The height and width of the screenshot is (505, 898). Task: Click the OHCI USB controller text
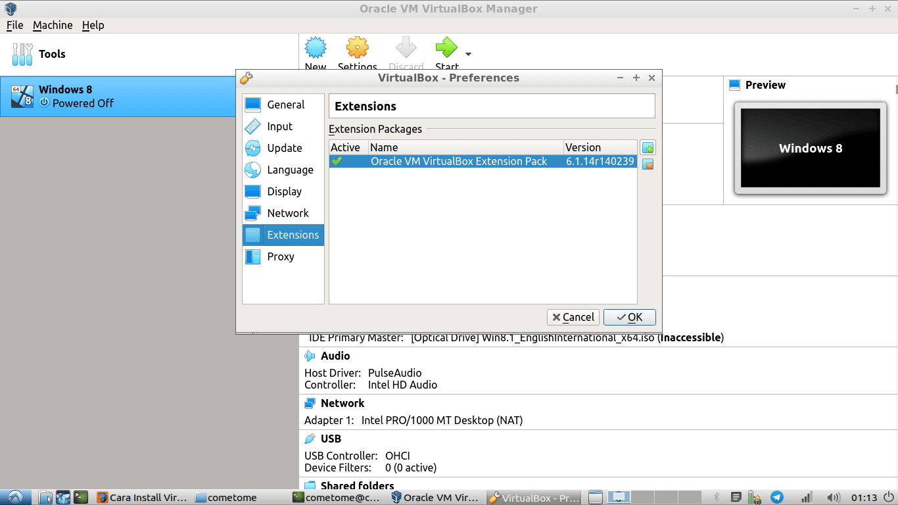(398, 456)
